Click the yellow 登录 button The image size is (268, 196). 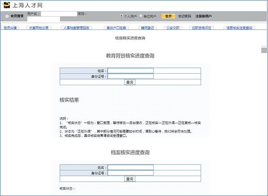coord(168,16)
